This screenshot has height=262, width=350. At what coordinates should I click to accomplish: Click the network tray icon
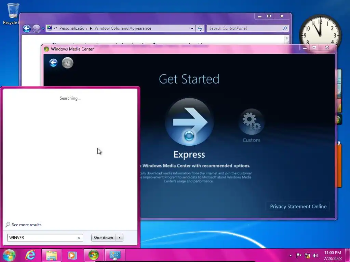307,256
